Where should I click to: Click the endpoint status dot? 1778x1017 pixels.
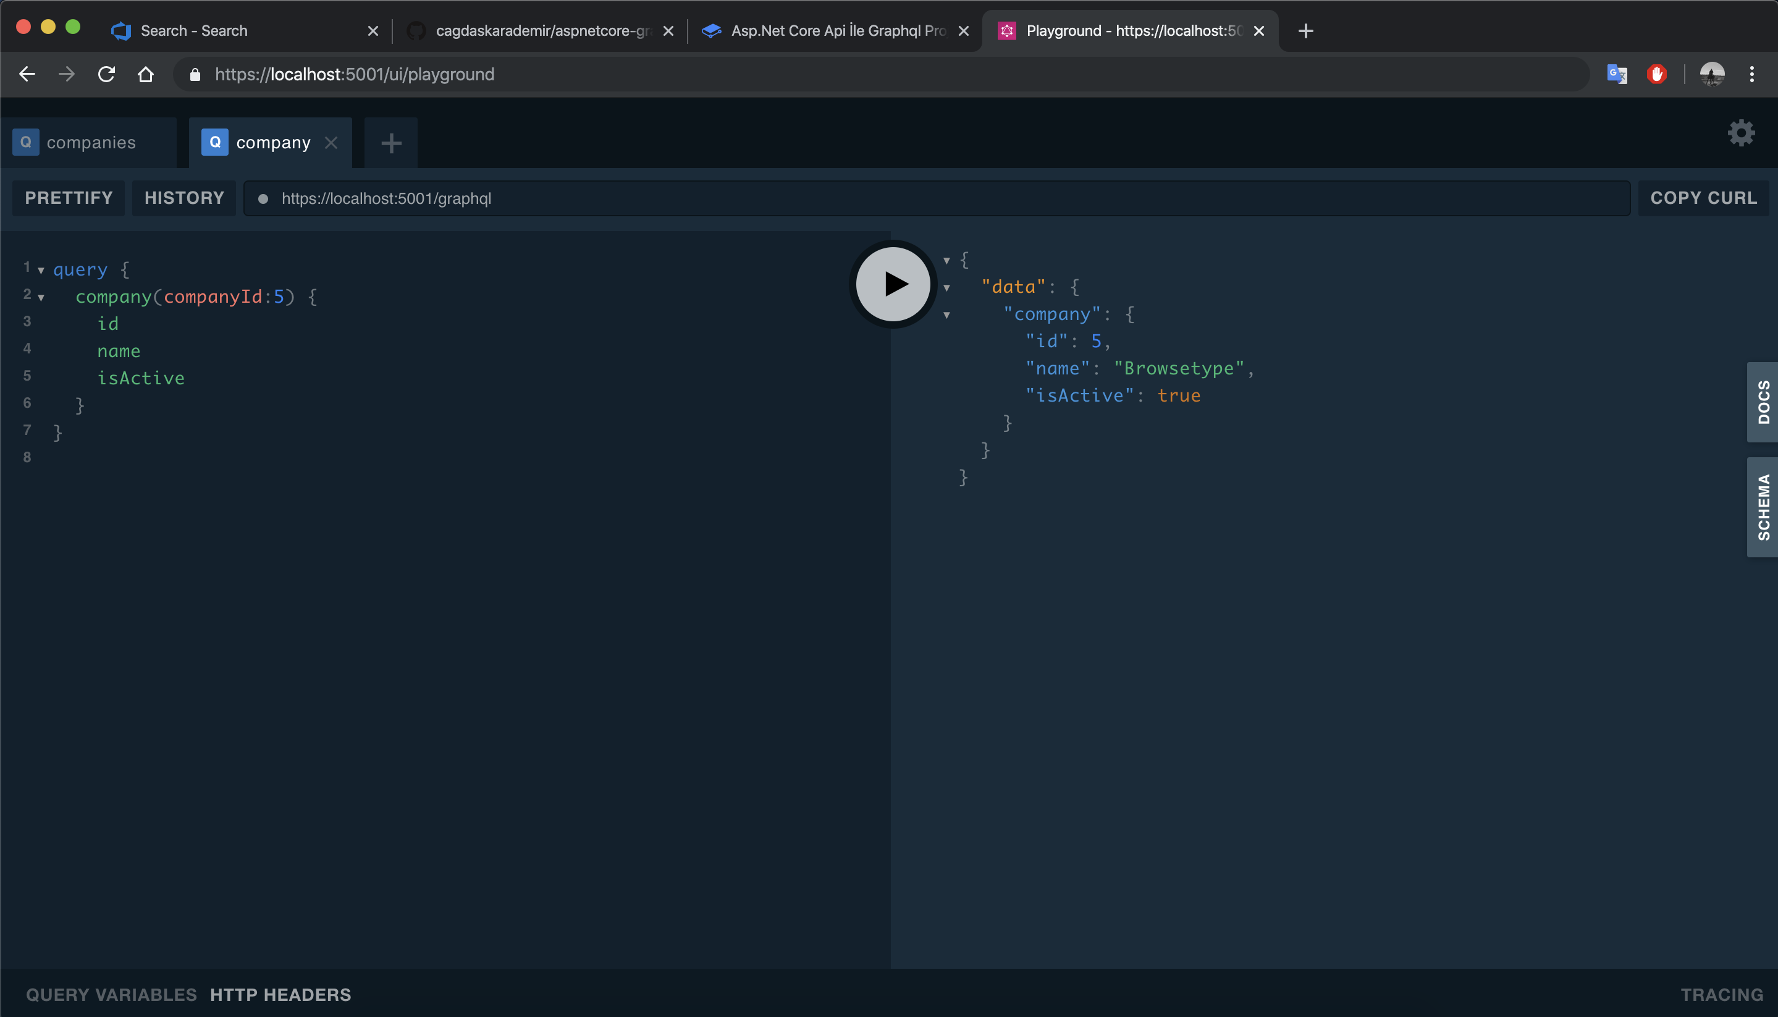(263, 199)
